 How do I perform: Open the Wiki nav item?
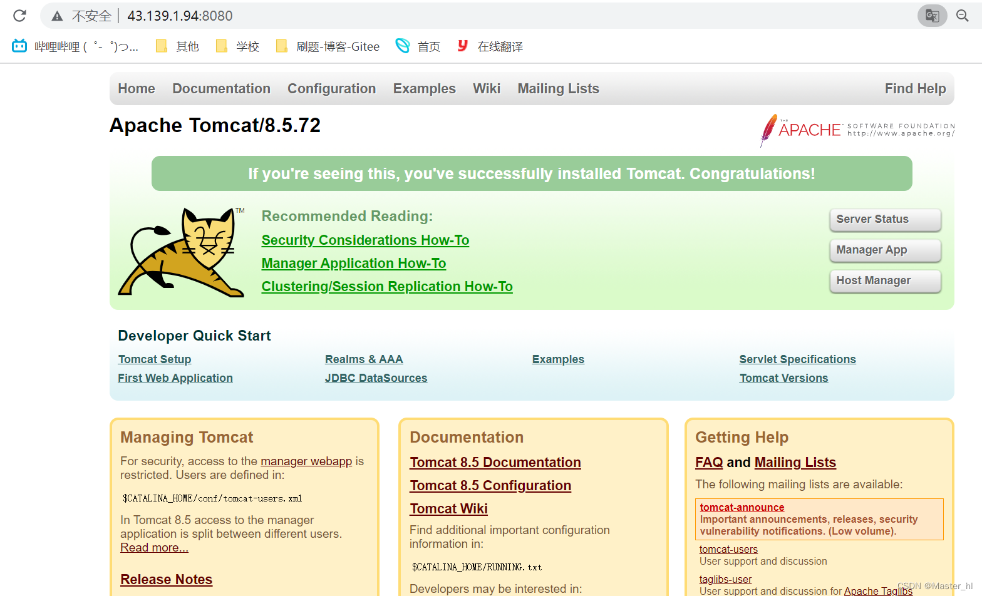487,89
